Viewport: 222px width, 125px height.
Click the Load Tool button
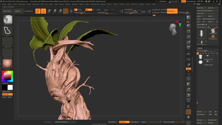pos(202,8)
